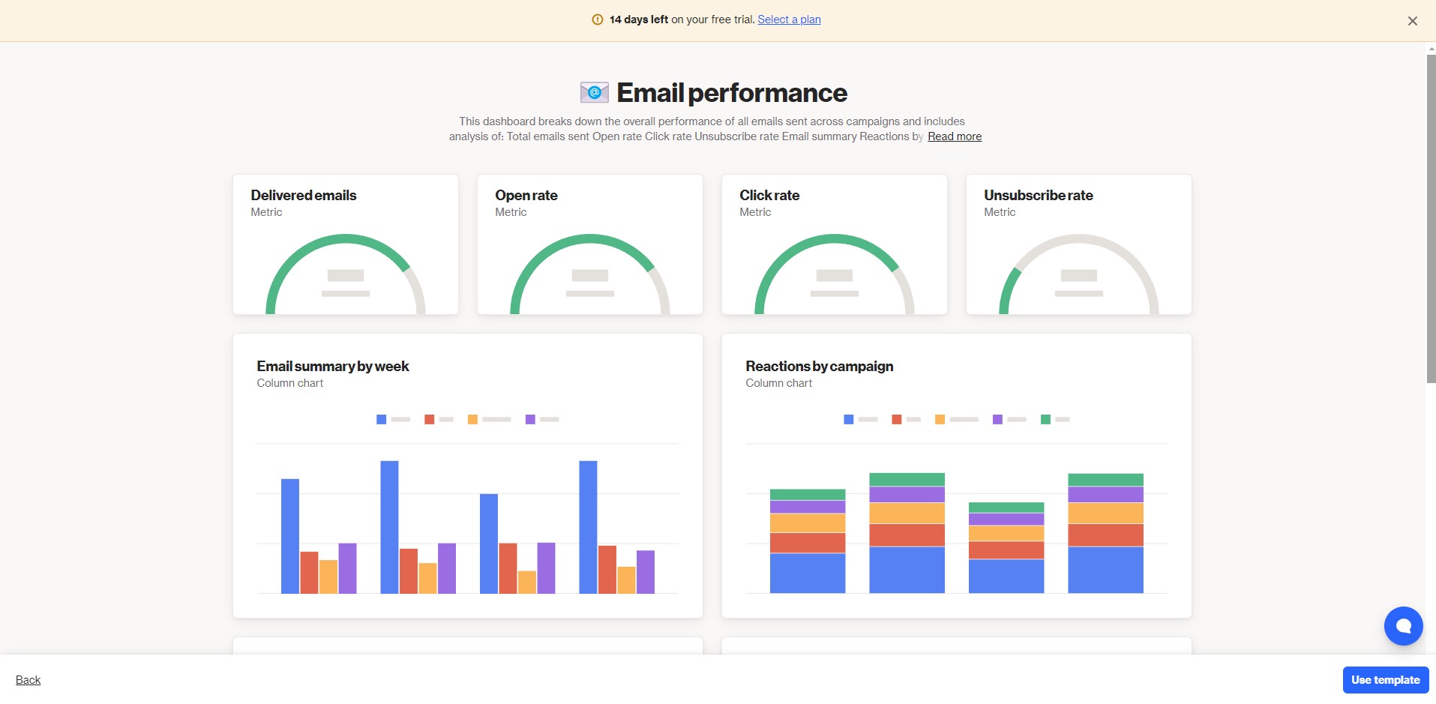
Task: Click the Email summary by week chart title
Action: click(x=333, y=366)
